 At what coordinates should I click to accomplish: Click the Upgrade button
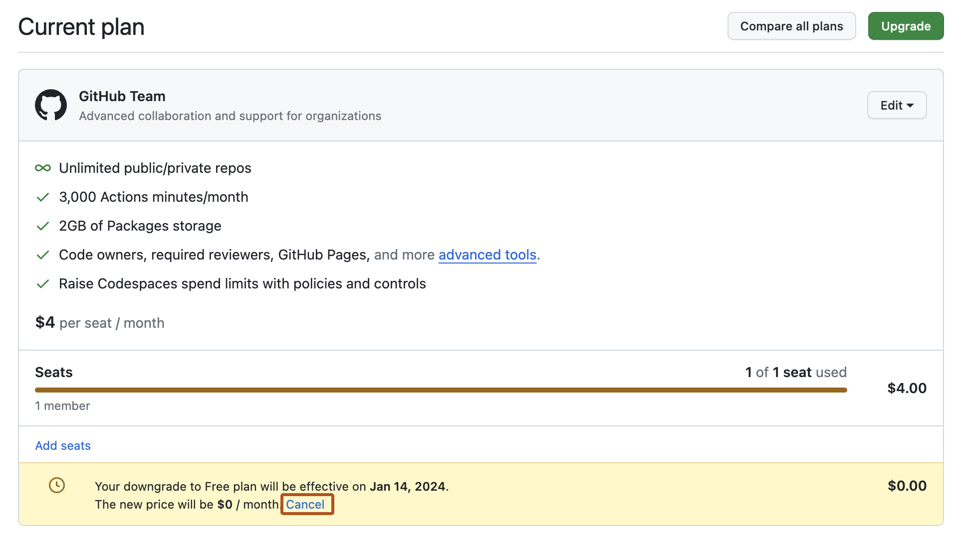point(906,26)
